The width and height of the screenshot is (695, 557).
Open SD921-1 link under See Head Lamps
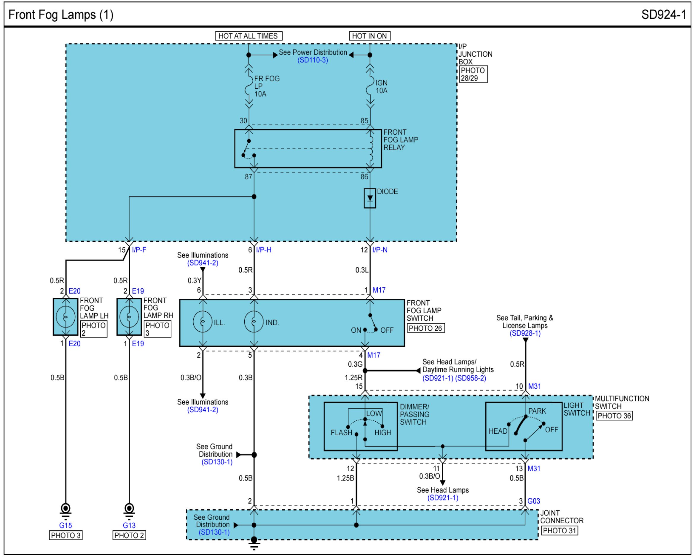pos(443,498)
